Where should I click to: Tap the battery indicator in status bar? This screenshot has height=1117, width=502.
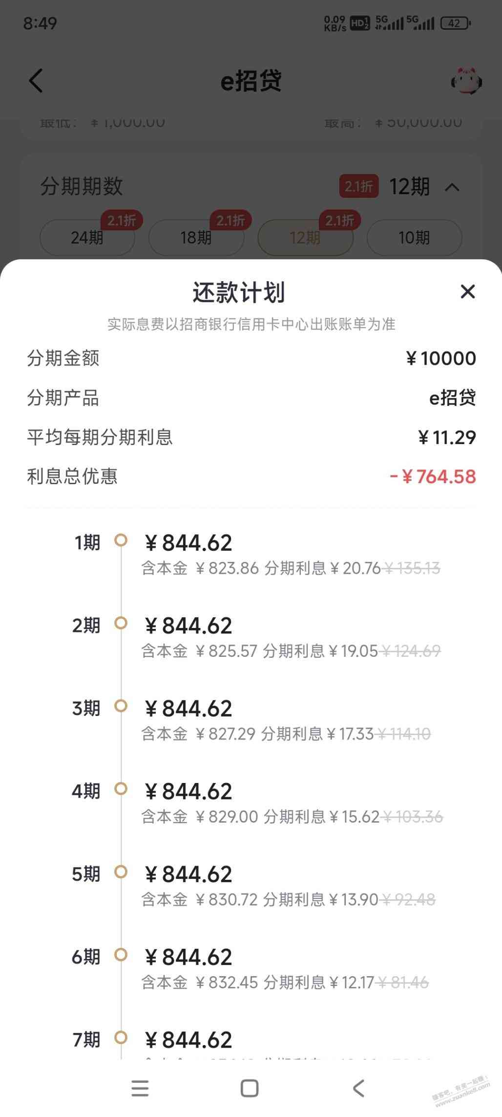(455, 23)
